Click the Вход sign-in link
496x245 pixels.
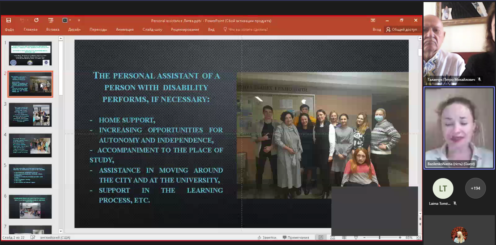pos(377,30)
